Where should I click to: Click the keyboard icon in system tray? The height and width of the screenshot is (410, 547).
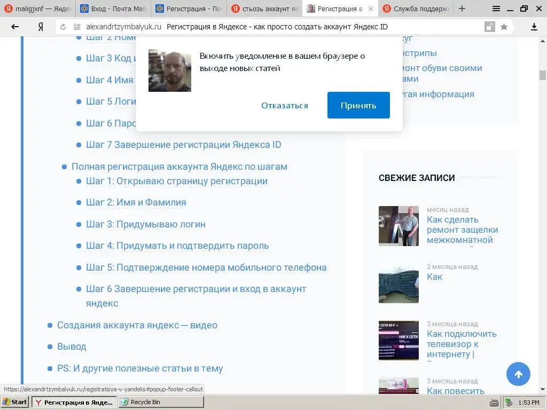point(494,403)
